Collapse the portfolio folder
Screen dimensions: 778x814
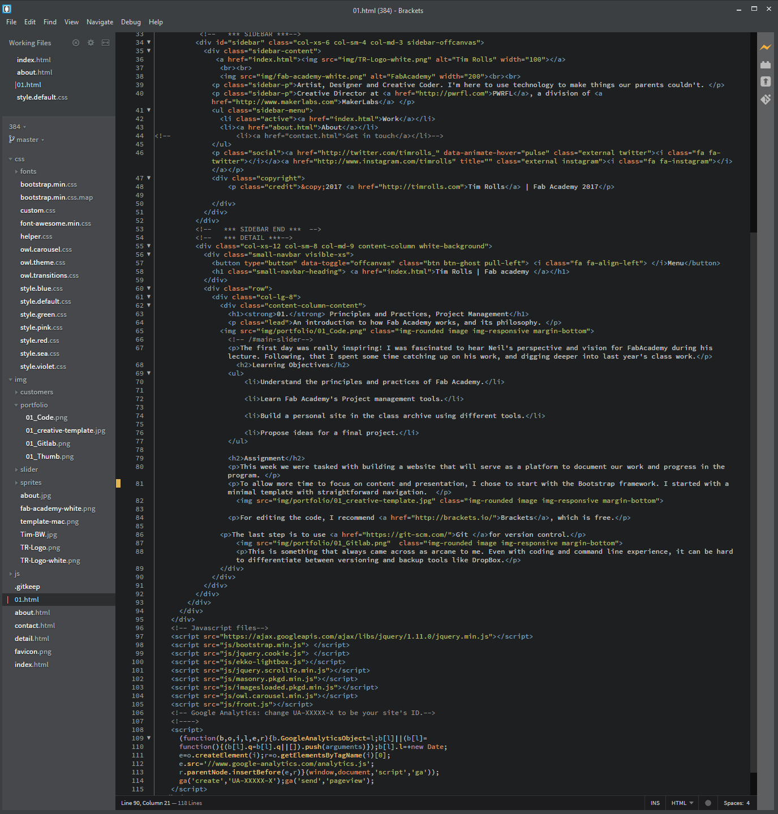click(16, 405)
